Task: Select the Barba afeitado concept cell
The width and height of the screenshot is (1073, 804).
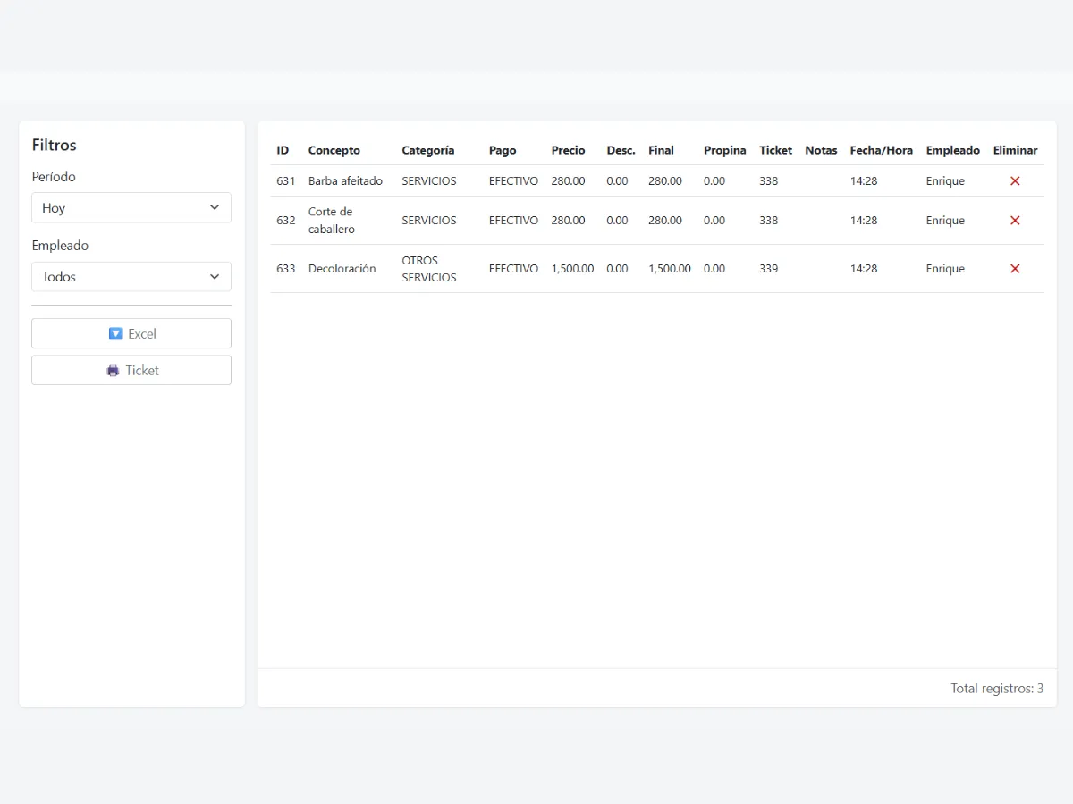Action: point(345,181)
